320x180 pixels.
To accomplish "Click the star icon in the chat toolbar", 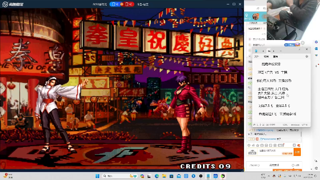I will [x=258, y=145].
